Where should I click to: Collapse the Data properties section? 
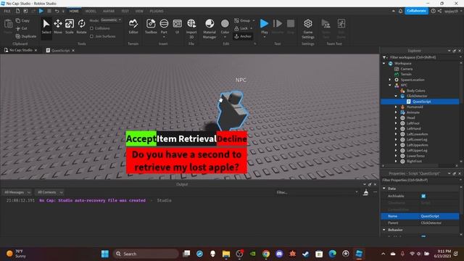tap(384, 188)
